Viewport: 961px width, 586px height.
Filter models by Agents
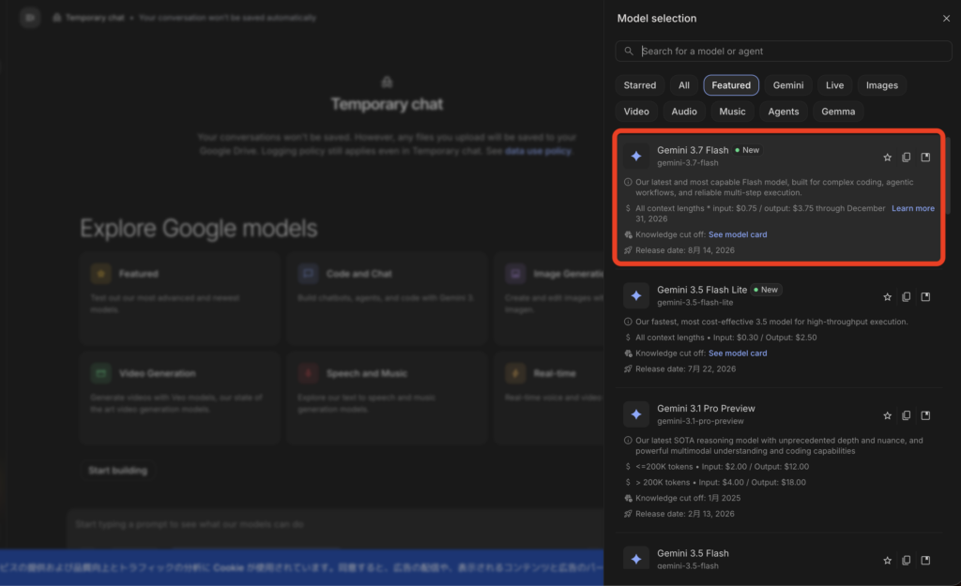[x=784, y=112]
